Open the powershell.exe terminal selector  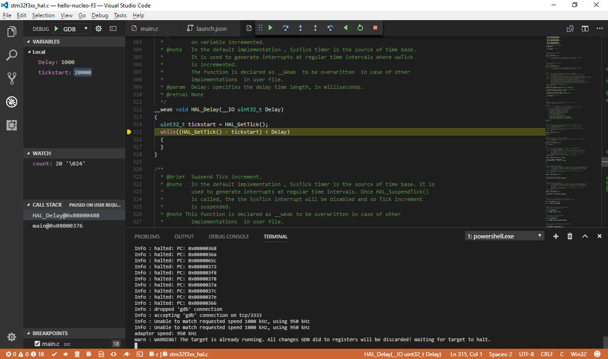tap(505, 236)
